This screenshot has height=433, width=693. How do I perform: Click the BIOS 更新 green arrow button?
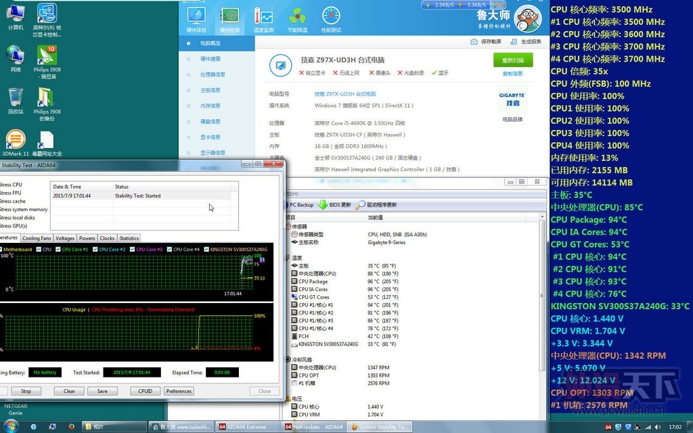click(334, 204)
